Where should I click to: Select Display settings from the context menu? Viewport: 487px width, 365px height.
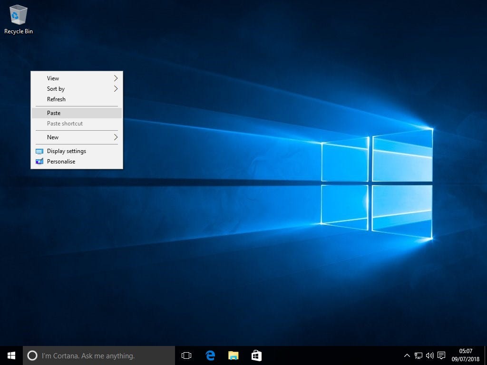coord(66,151)
